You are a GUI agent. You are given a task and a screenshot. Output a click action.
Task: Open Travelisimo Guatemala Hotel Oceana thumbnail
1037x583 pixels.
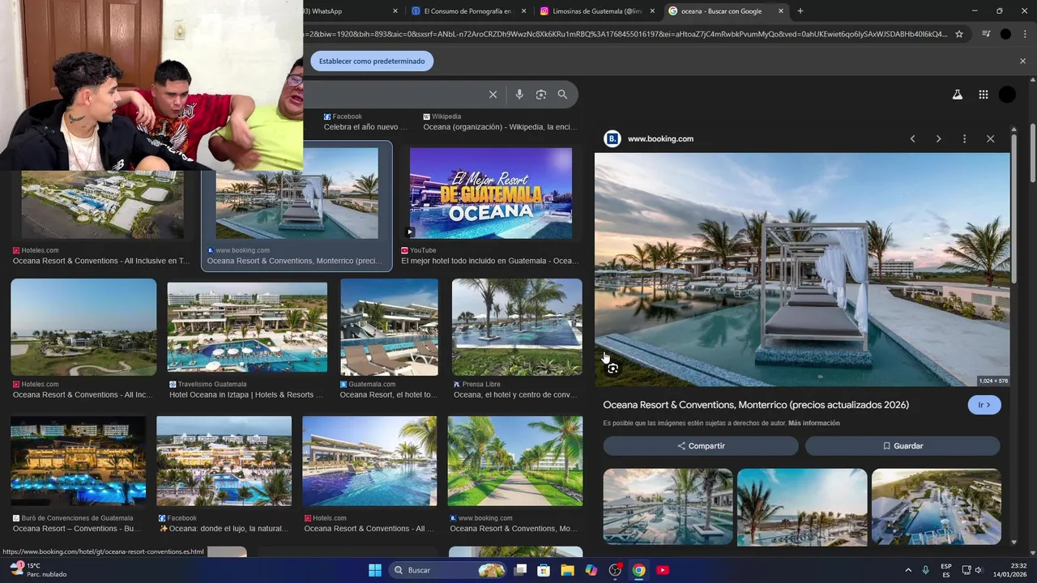click(247, 327)
